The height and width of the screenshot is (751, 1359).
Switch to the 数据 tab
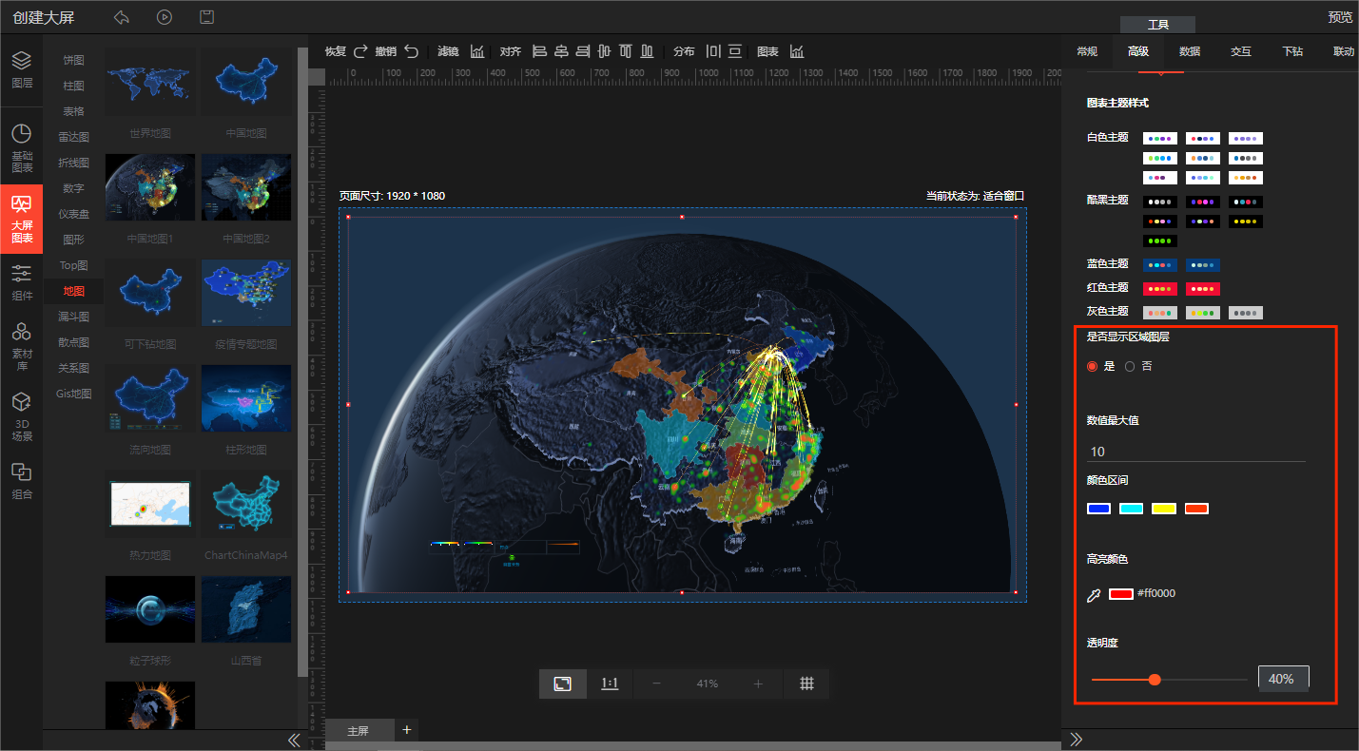coord(1189,51)
